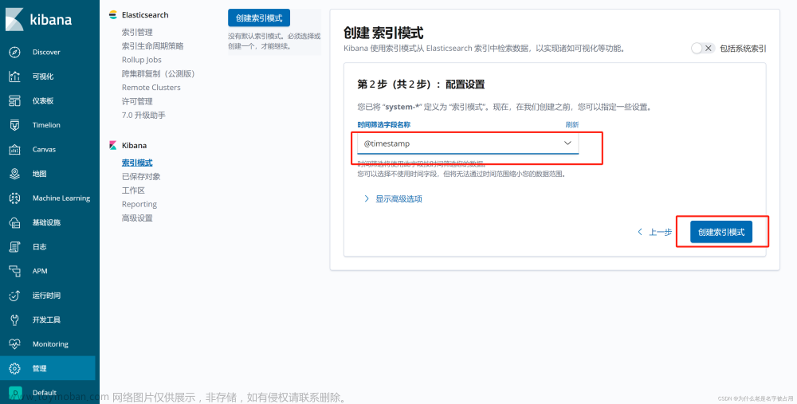Viewport: 797px width, 404px height.
Task: Open the 可视化 chart icon
Action: [x=14, y=76]
